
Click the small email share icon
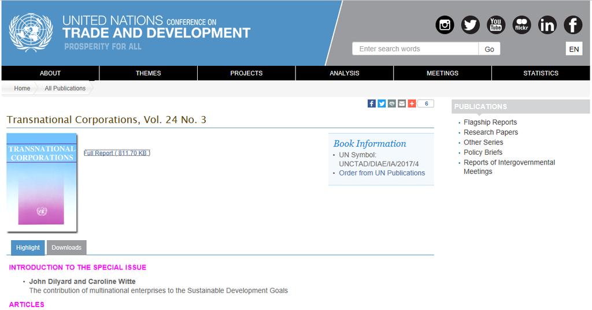[x=402, y=103]
